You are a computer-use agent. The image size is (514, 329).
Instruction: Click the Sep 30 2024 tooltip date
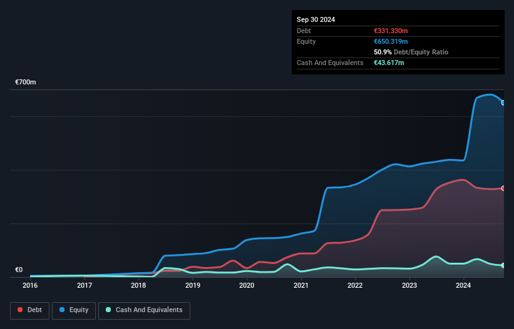tap(316, 19)
